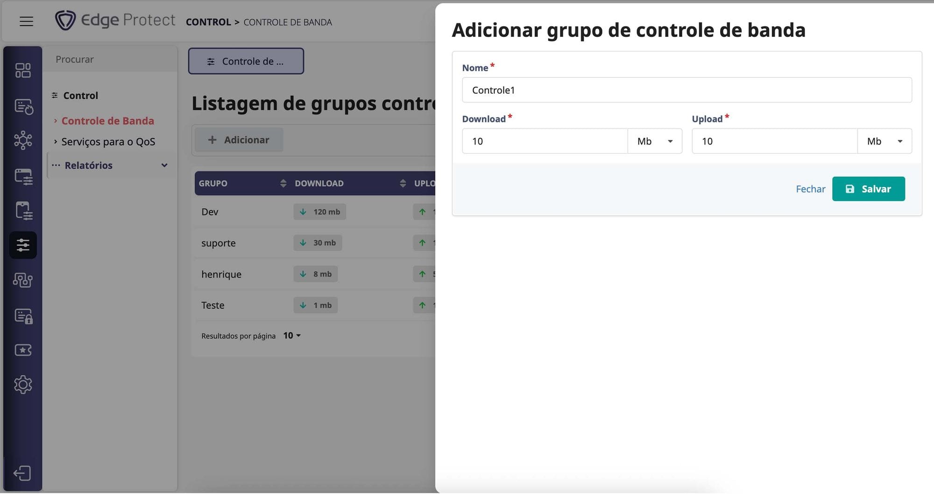The height and width of the screenshot is (494, 934).
Task: Sort table by Grupo column
Action: pyautogui.click(x=283, y=183)
